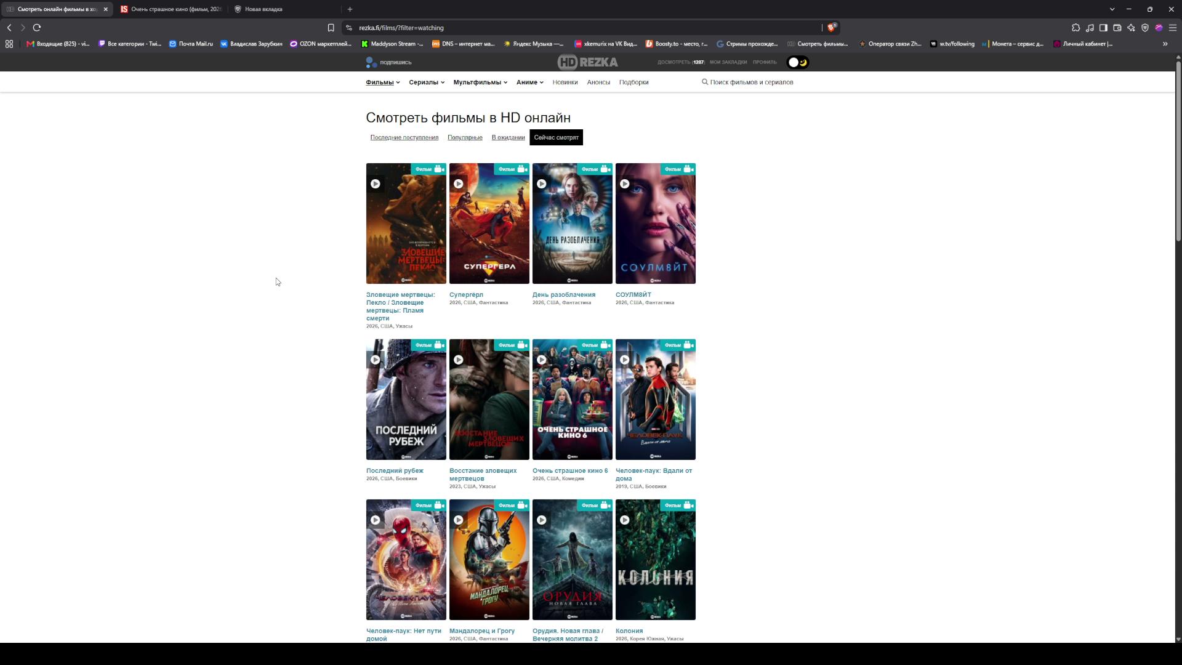
Task: Open the apps grid icon in bookmarks bar
Action: (9, 44)
